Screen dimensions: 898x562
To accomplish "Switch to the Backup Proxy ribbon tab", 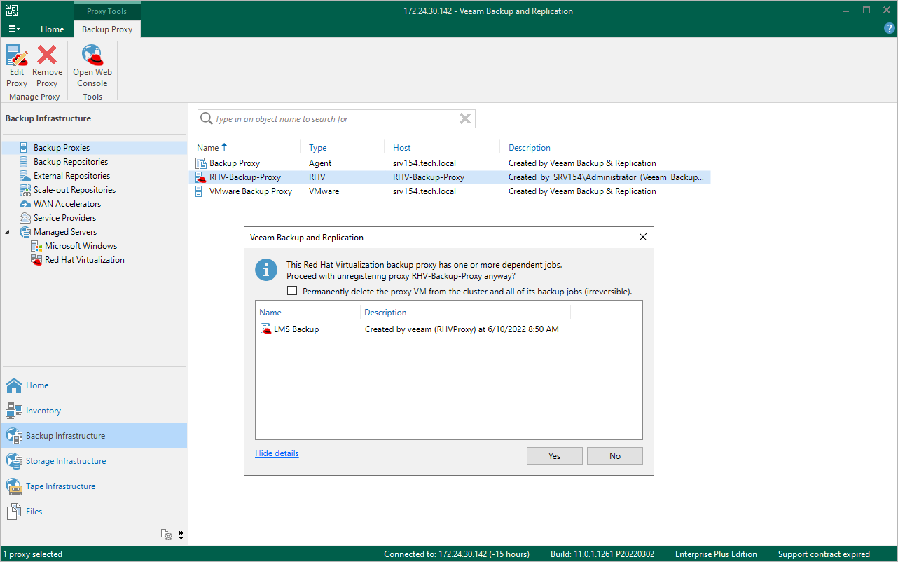I will click(107, 29).
